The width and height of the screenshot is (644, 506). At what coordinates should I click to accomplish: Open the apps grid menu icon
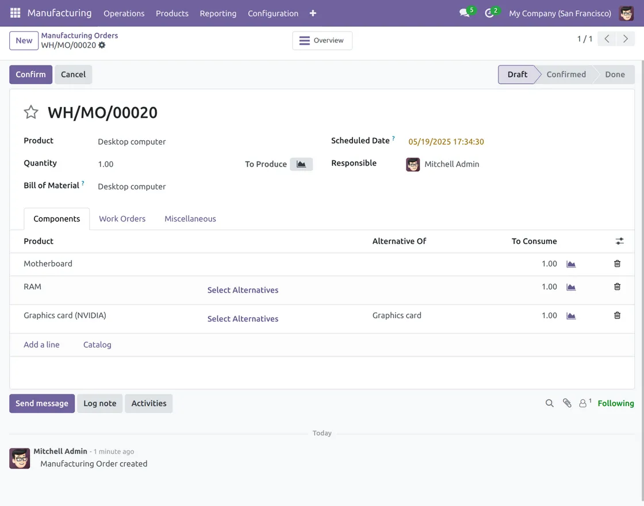[15, 13]
